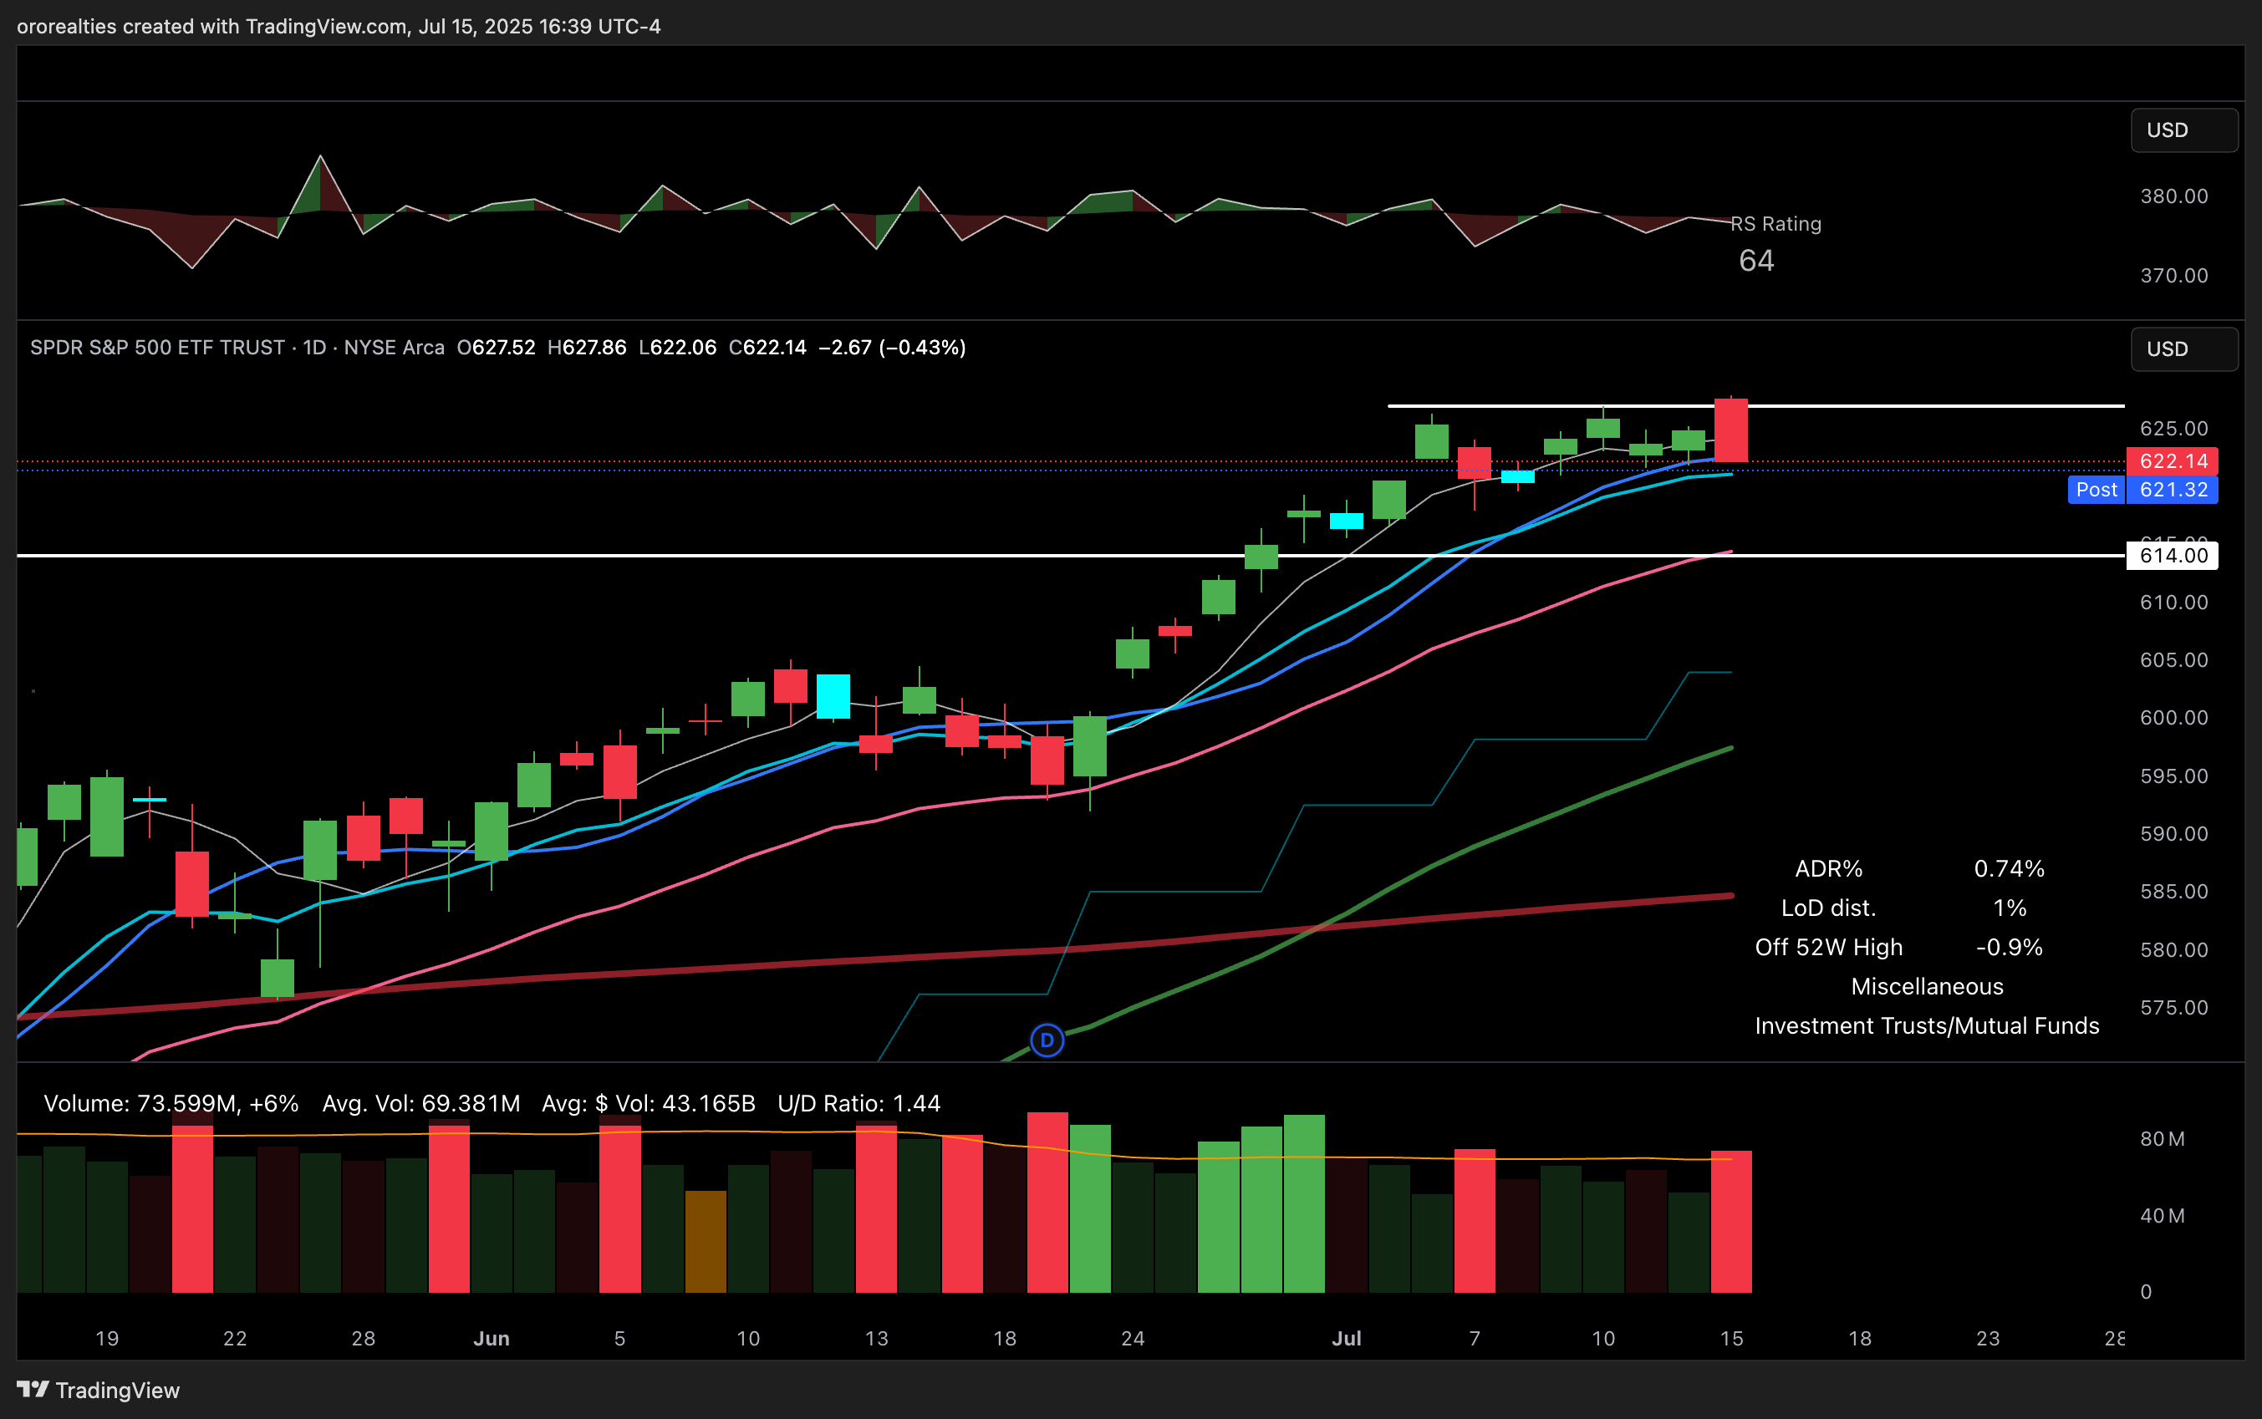Click the Volume: 73.599M, +6% readout
The image size is (2262, 1419).
[171, 1104]
